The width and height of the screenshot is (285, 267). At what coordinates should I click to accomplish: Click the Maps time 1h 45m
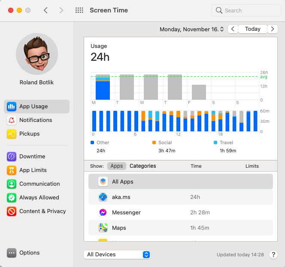pos(200,228)
